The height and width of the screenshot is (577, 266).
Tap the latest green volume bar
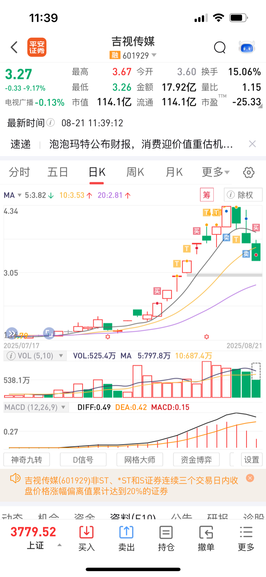256,388
